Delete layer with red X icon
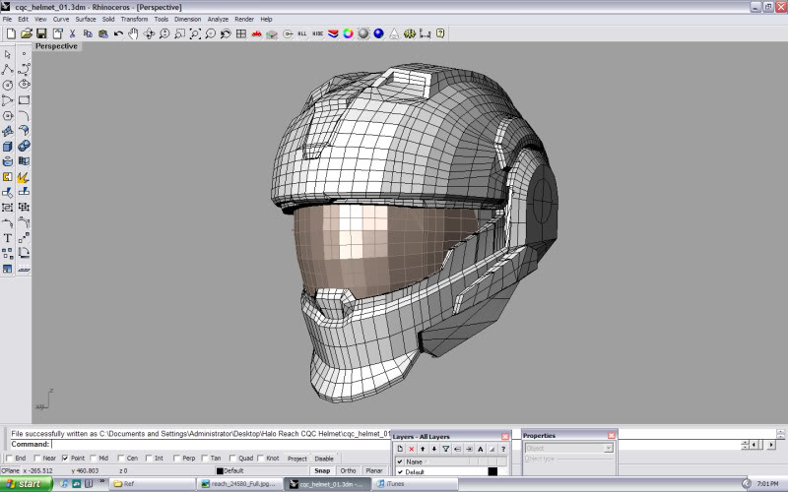 [411, 449]
